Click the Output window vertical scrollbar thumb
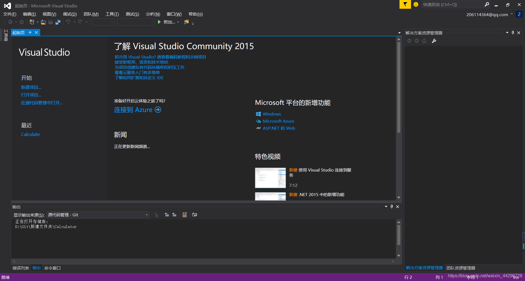 click(x=399, y=235)
